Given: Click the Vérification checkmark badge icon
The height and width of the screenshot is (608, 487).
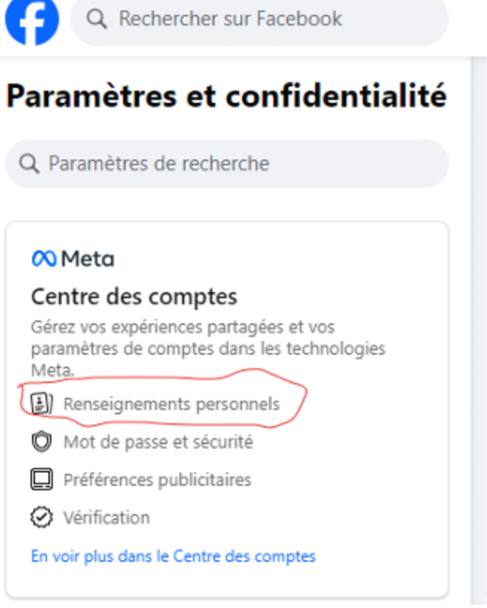Looking at the screenshot, I should [x=42, y=517].
